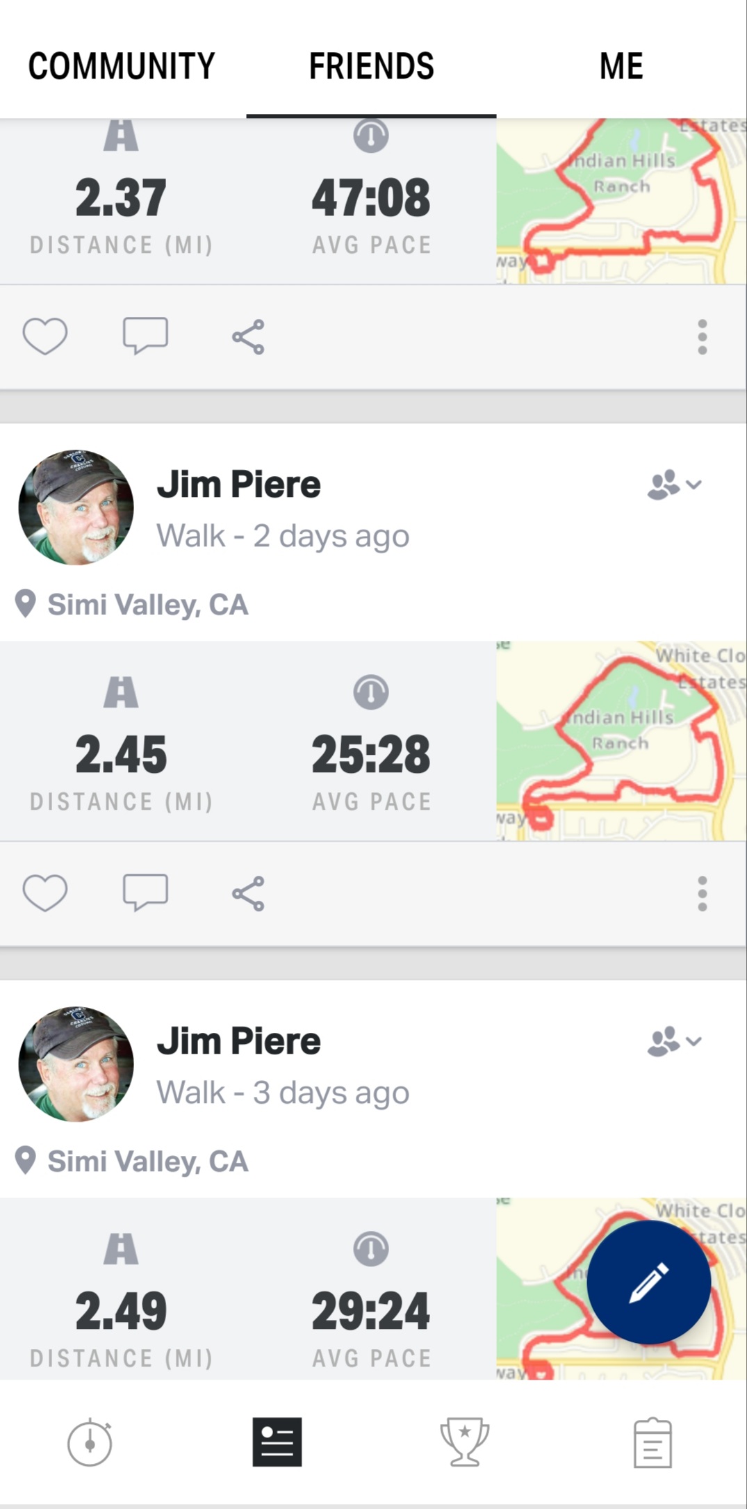Like the 2.37 mile walk post
Viewport: 747px width, 1509px height.
pyautogui.click(x=45, y=336)
